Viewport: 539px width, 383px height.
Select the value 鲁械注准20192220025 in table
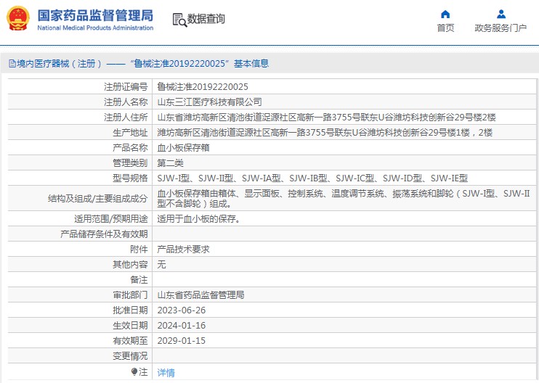[203, 87]
